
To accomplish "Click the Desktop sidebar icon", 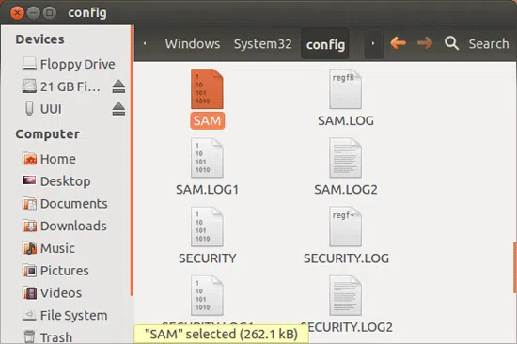I will pyautogui.click(x=29, y=180).
